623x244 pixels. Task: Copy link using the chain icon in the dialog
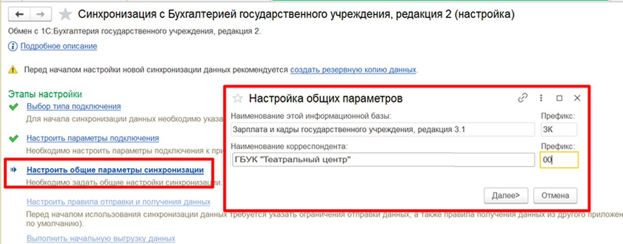tap(522, 98)
